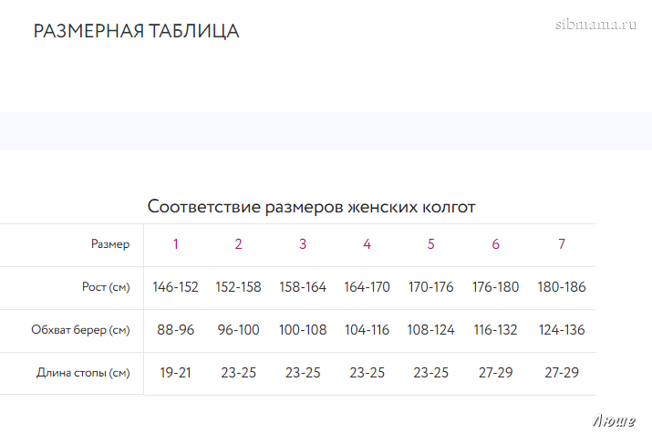The height and width of the screenshot is (444, 652).
Task: Click the 19-21 foot length cell
Action: click(x=175, y=373)
